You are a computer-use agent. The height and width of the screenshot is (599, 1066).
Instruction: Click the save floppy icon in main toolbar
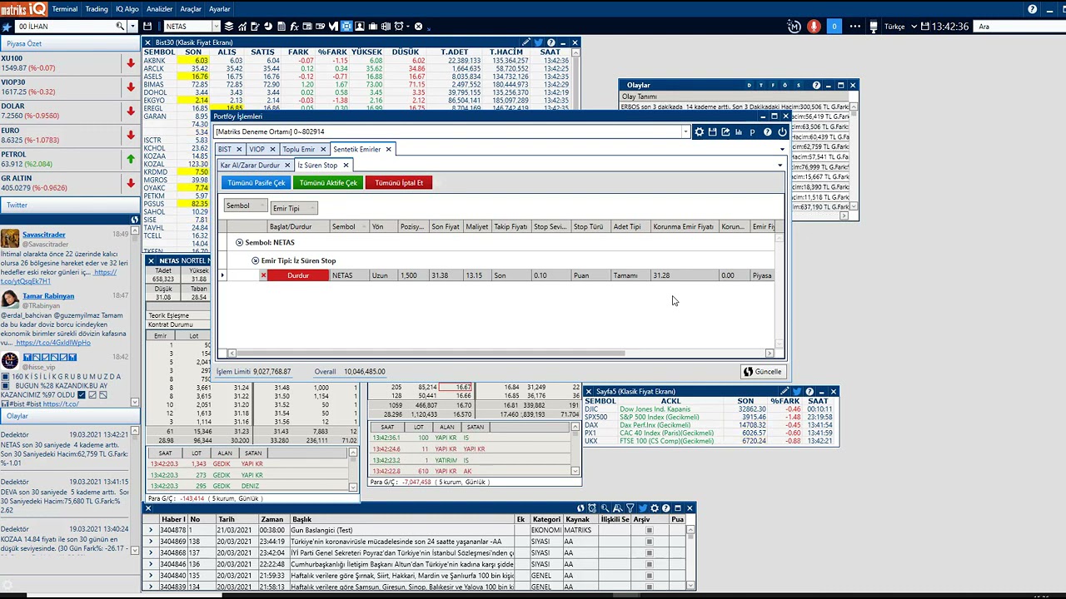(x=147, y=27)
